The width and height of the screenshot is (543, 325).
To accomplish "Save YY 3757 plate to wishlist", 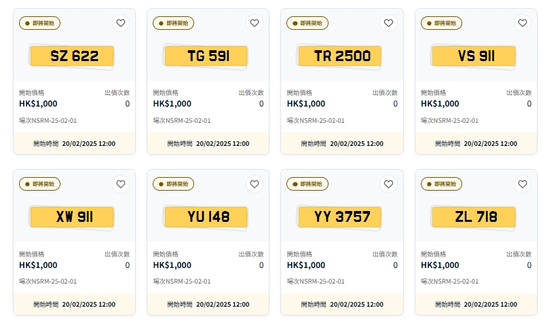I will 388,184.
